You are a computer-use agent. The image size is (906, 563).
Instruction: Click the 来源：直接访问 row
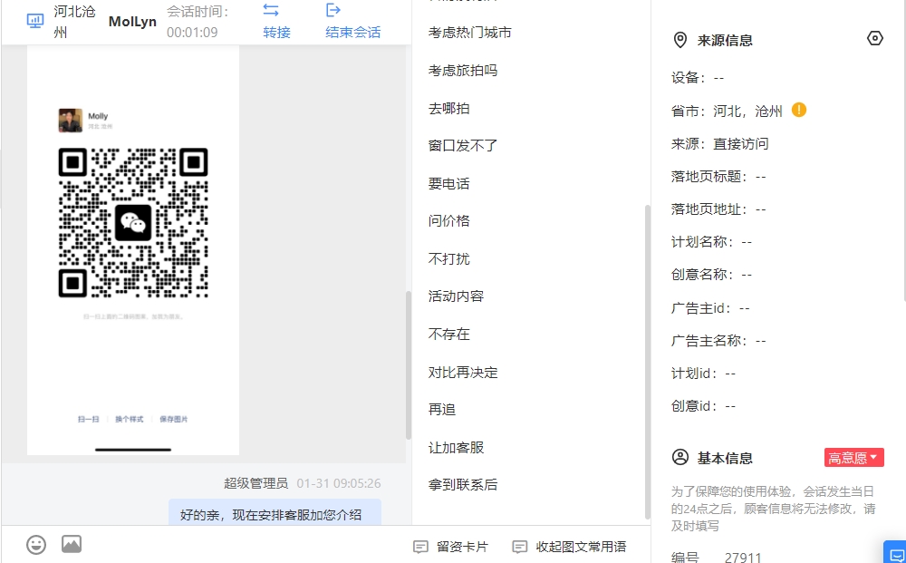[720, 143]
